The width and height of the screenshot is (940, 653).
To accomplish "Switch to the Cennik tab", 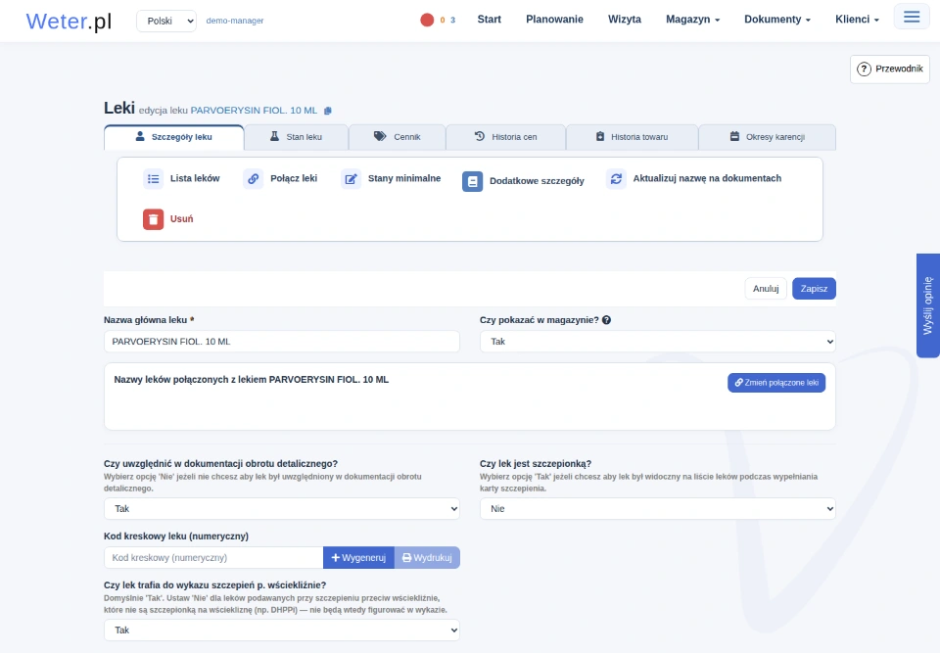I will click(397, 137).
